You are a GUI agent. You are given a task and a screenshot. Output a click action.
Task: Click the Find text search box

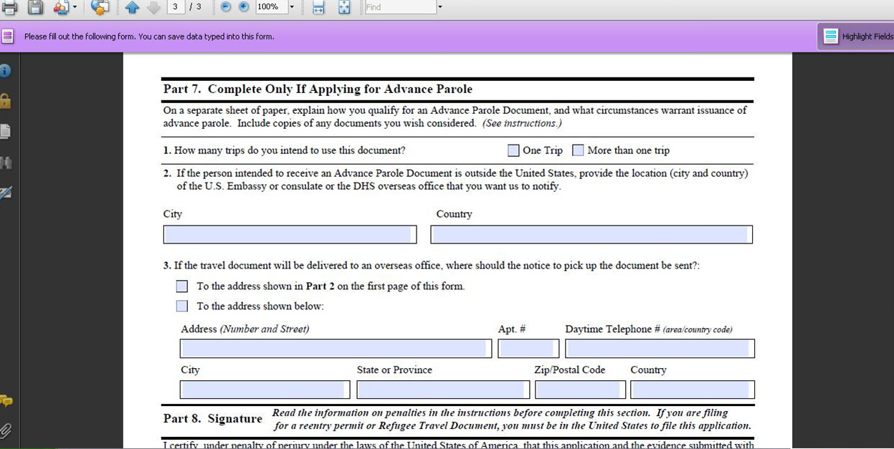pos(399,6)
